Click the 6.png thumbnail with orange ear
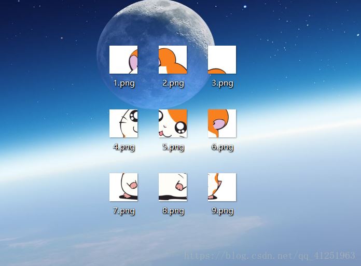The image size is (361, 266). click(x=222, y=123)
